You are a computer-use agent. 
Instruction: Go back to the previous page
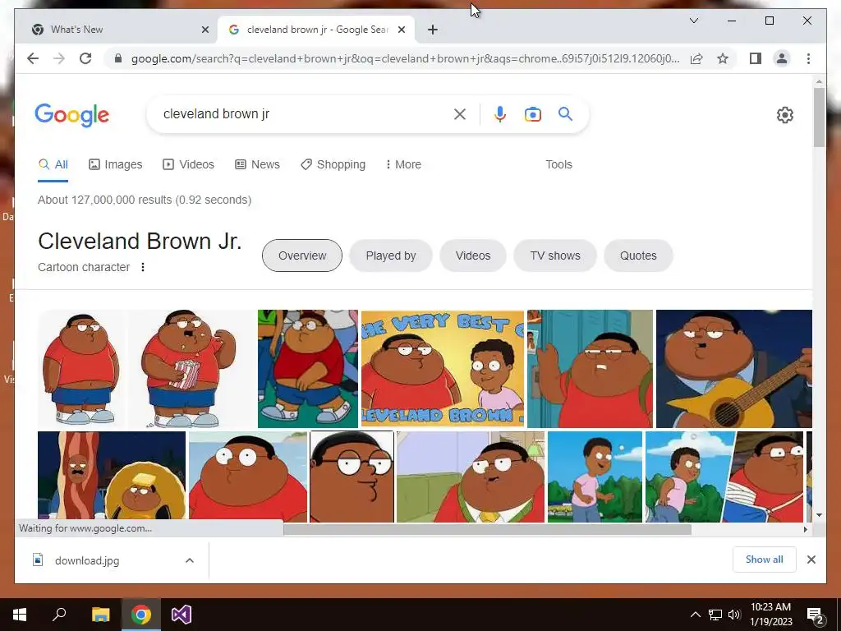tap(33, 58)
